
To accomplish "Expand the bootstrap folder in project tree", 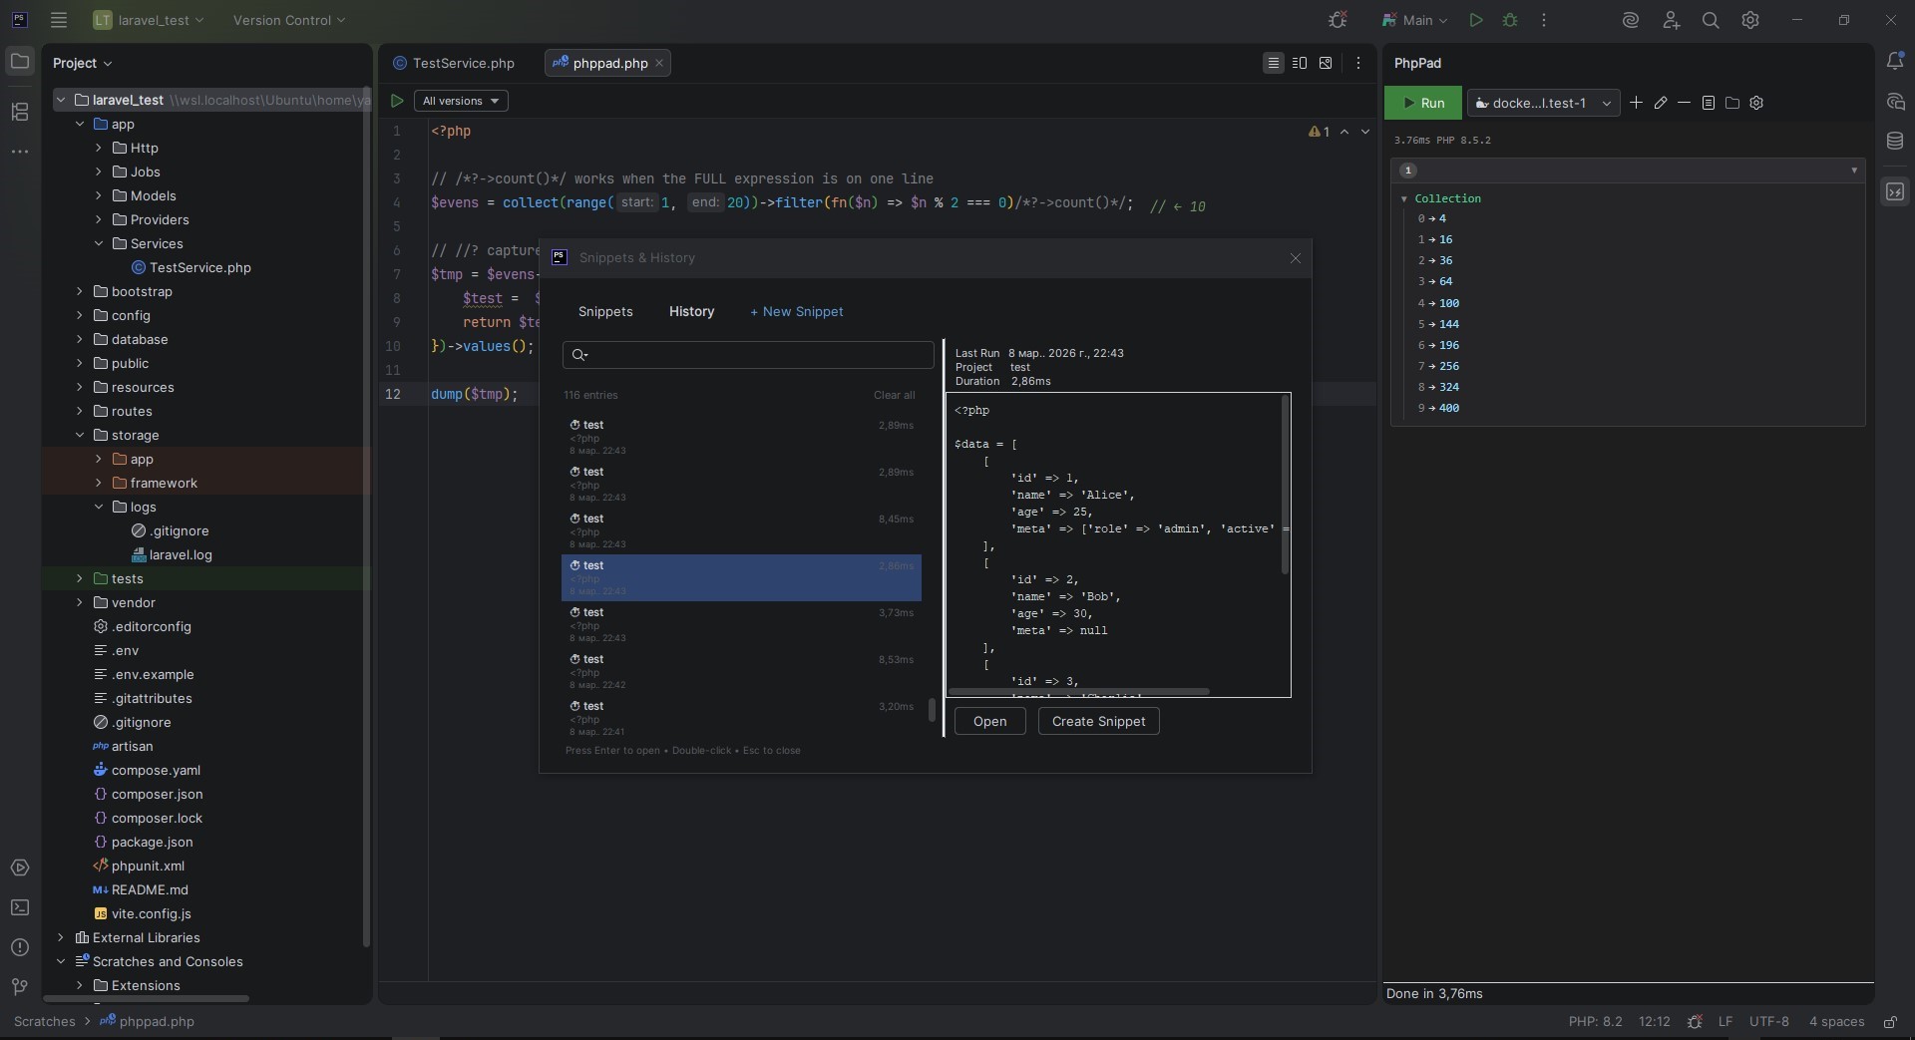I will (x=80, y=291).
